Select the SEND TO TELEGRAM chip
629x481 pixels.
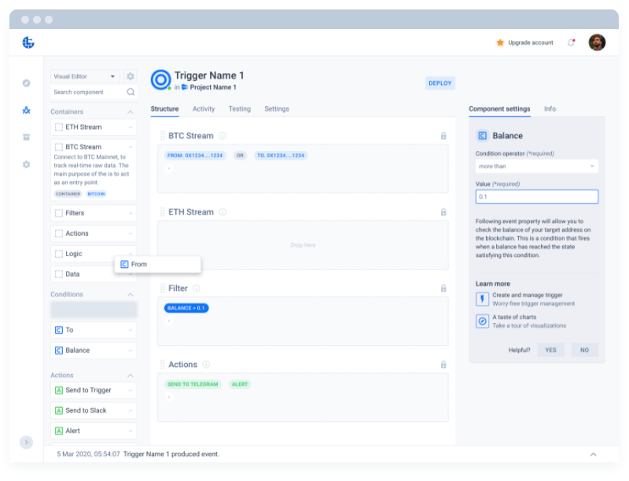tap(193, 384)
